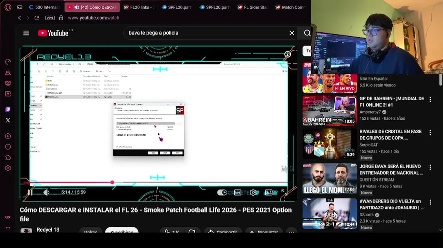This screenshot has height=248, width=443.
Task: Open video player settings gear
Action: [x=254, y=193]
